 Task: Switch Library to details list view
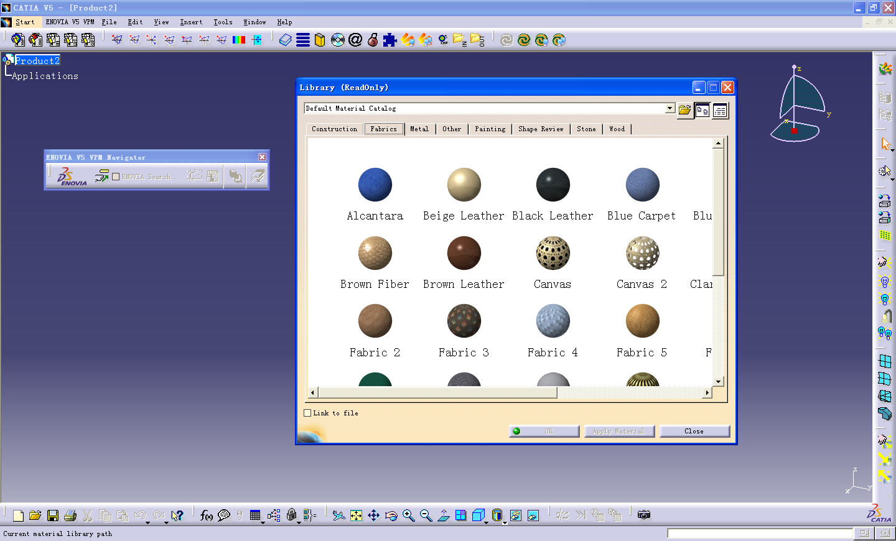tap(720, 110)
